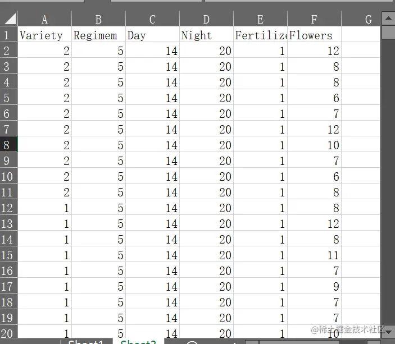Select cell B14 containing 5

click(98, 238)
